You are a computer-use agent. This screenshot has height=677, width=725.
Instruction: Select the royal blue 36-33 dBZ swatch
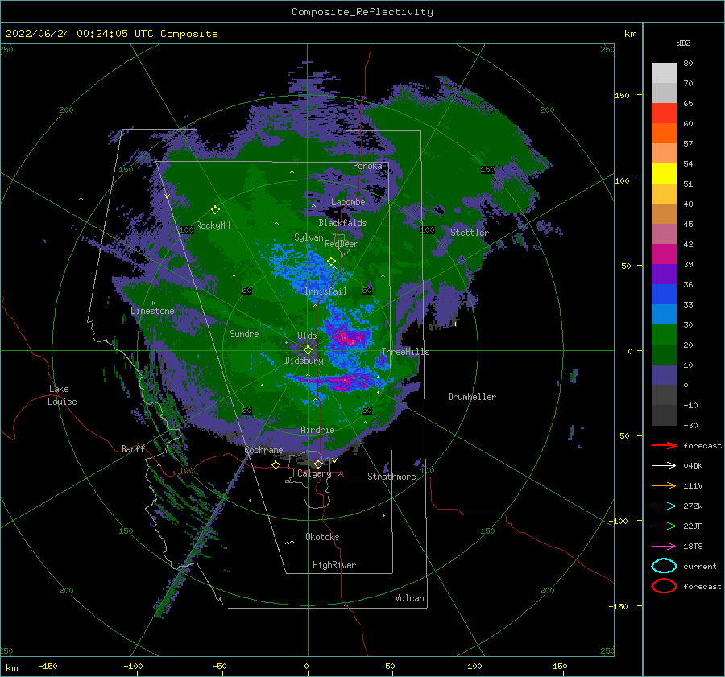point(664,295)
